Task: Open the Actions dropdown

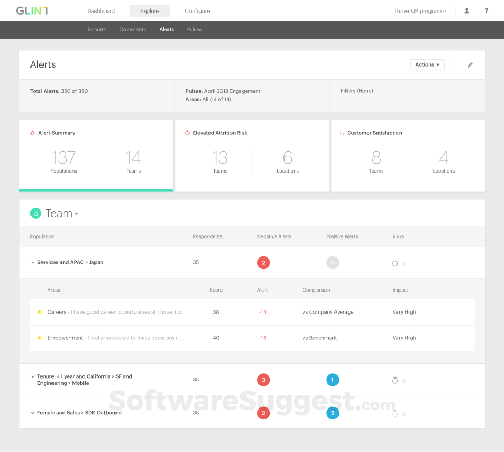Action: [427, 65]
